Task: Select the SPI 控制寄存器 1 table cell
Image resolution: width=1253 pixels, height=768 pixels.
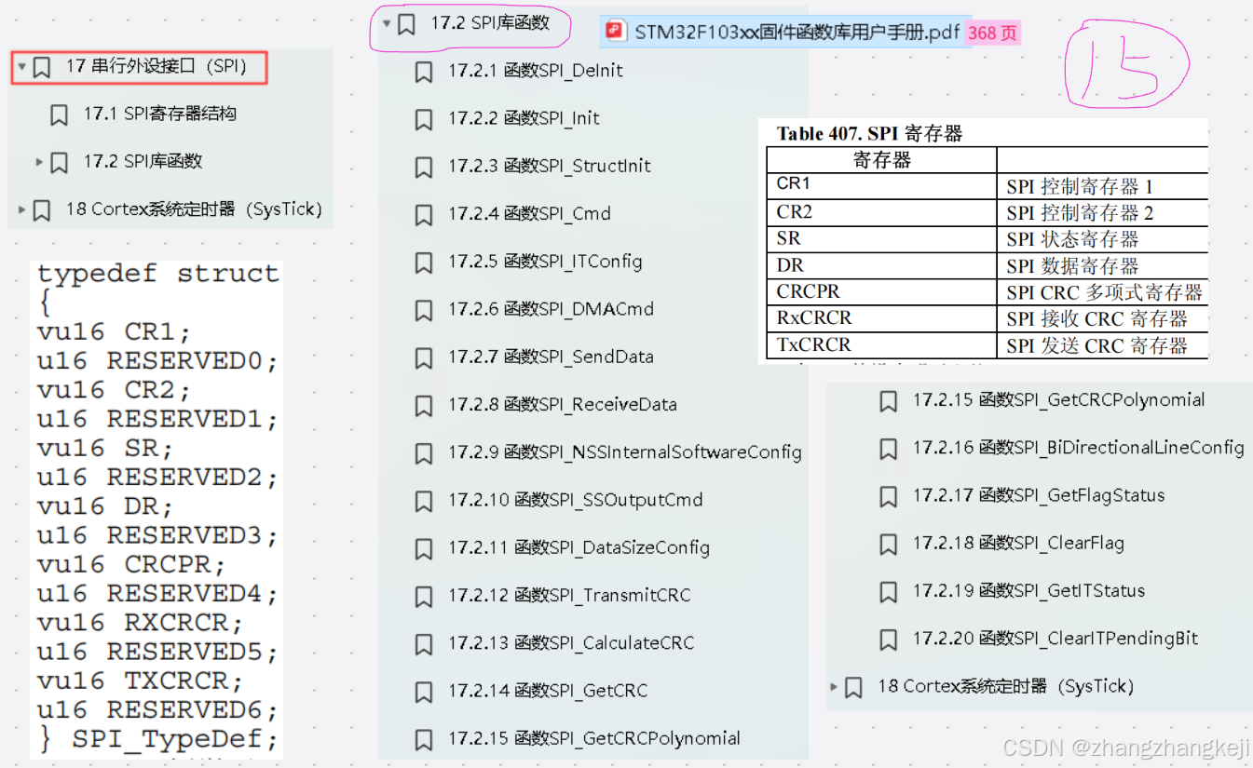Action: tap(1103, 185)
